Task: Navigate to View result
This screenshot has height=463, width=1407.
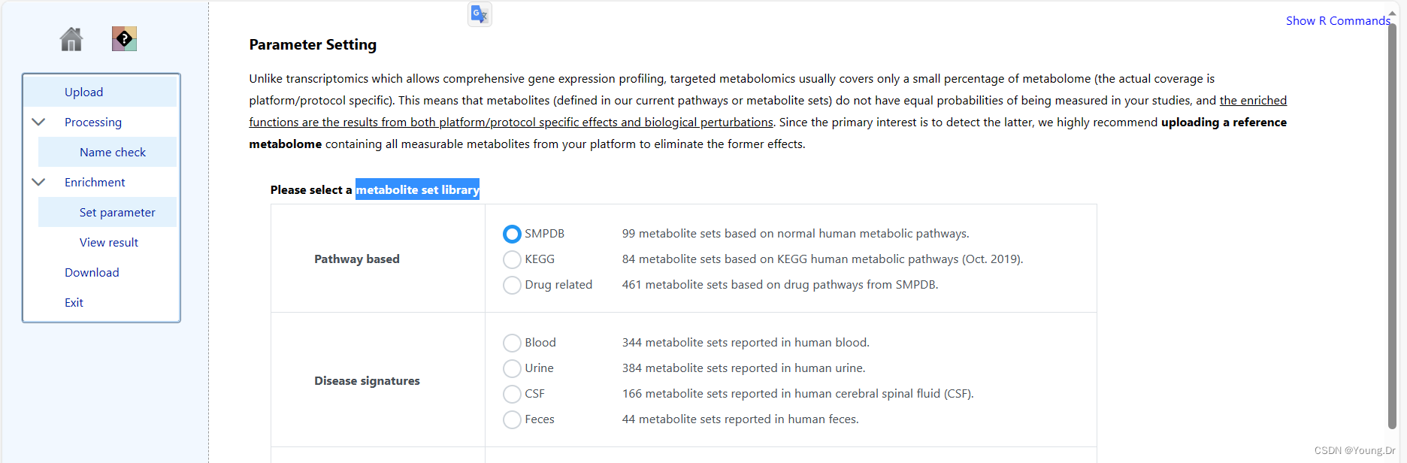Action: click(x=109, y=243)
